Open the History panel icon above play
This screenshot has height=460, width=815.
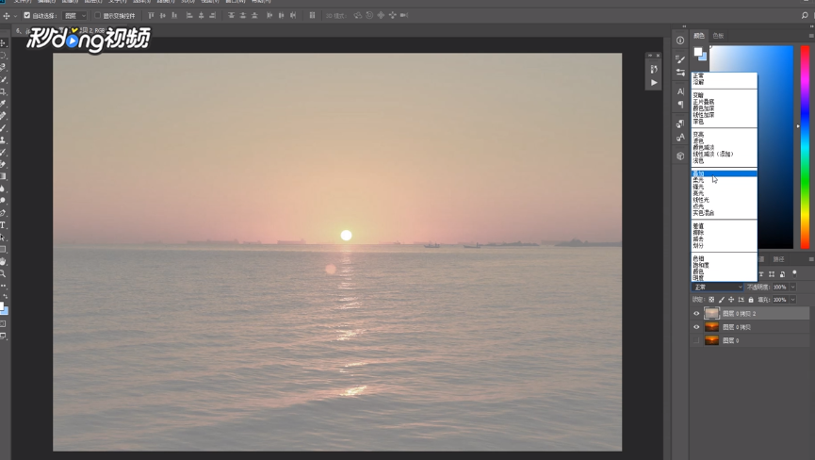pos(654,69)
